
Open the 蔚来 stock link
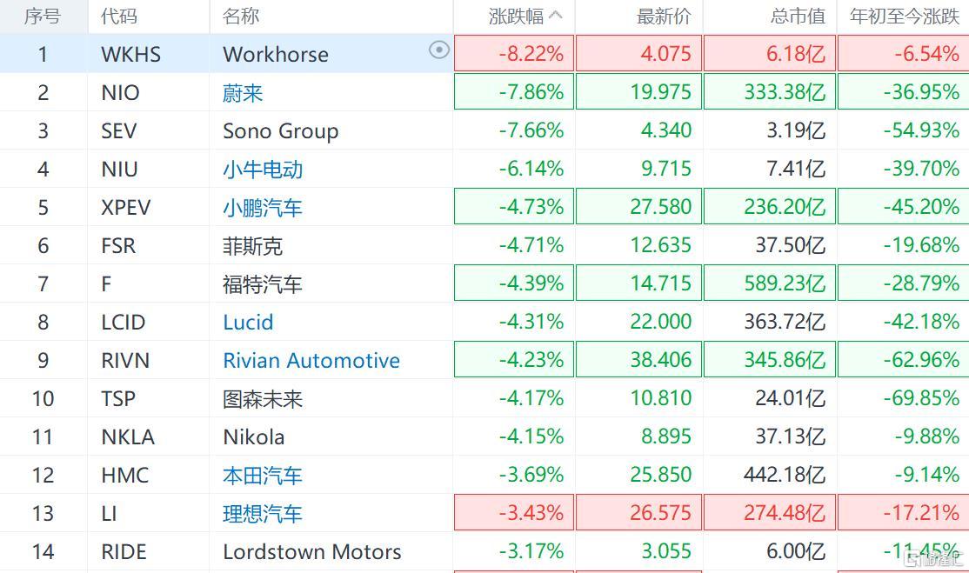[243, 93]
